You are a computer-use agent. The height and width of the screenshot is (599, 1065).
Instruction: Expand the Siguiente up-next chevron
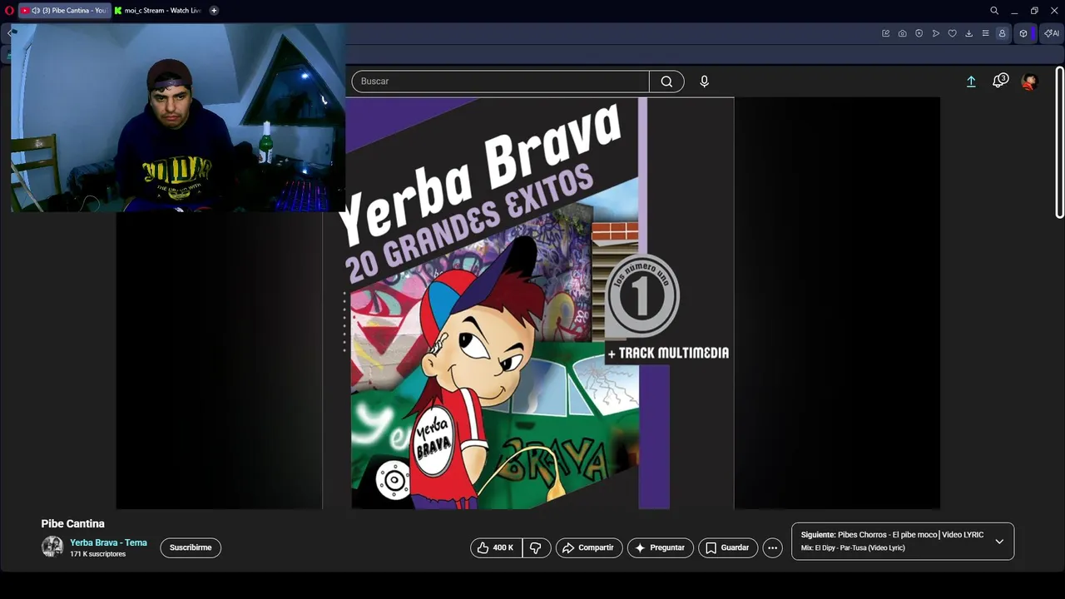pyautogui.click(x=999, y=541)
